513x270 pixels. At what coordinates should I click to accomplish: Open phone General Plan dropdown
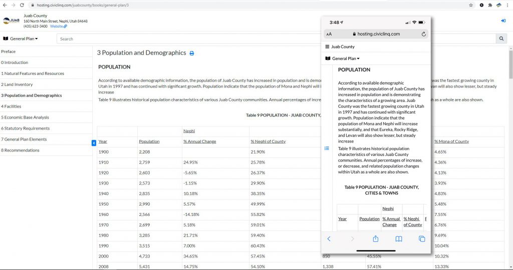pos(343,58)
